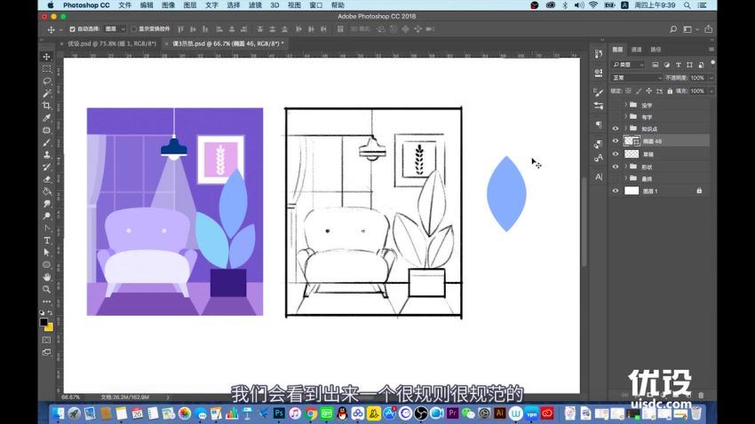Open the blend mode dropdown

[x=637, y=78]
